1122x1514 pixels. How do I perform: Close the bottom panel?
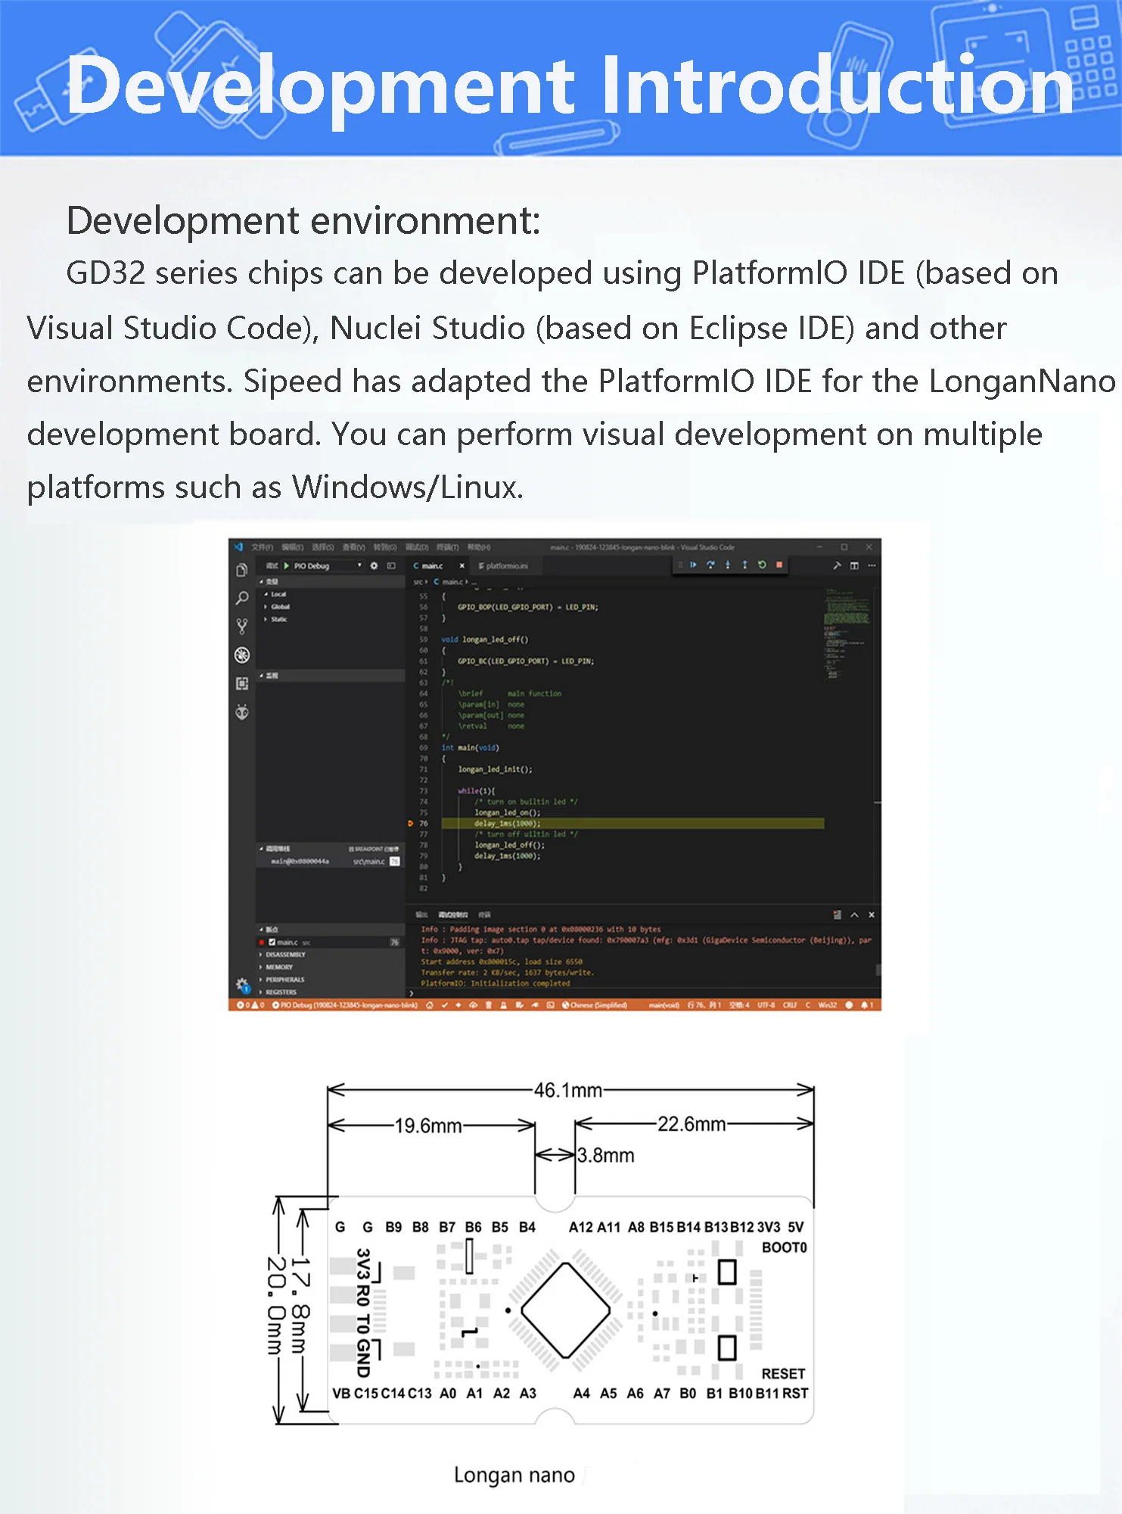[872, 914]
